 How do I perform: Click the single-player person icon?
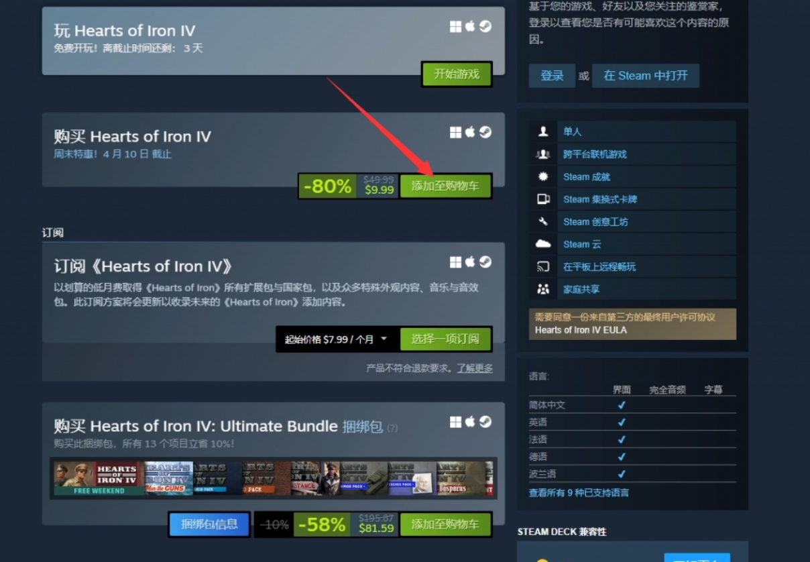543,132
